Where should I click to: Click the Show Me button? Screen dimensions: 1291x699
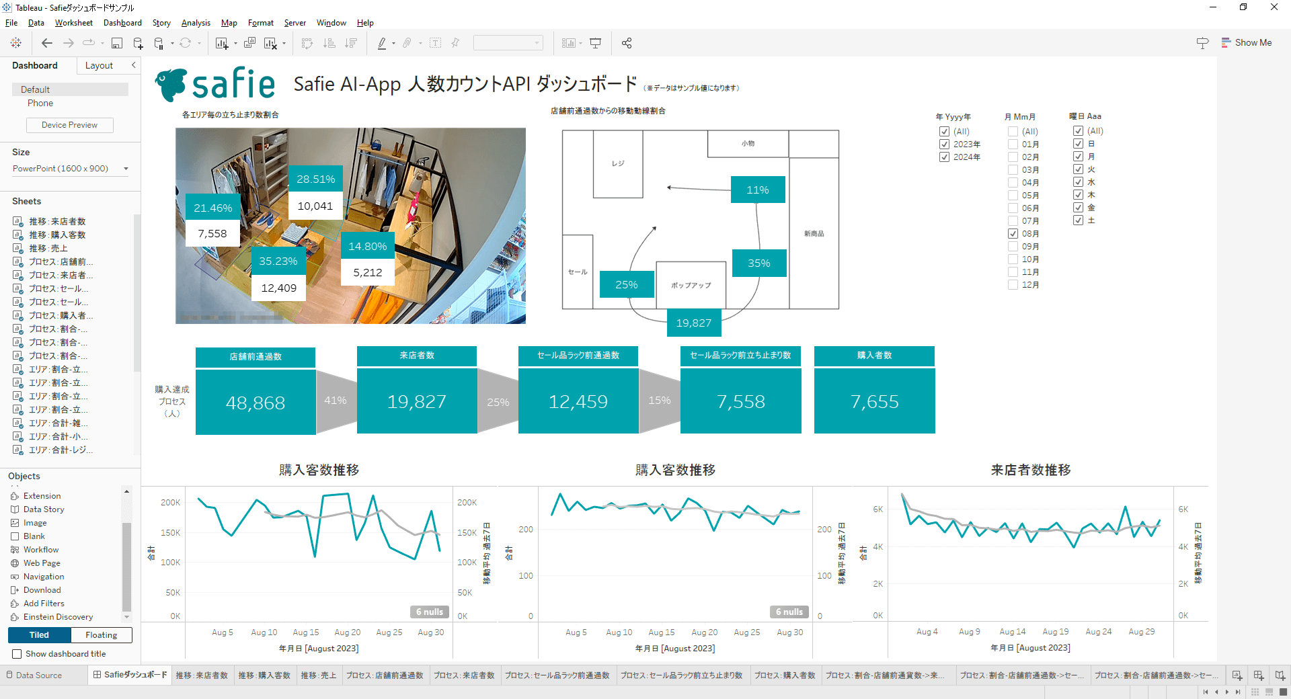[x=1247, y=42]
